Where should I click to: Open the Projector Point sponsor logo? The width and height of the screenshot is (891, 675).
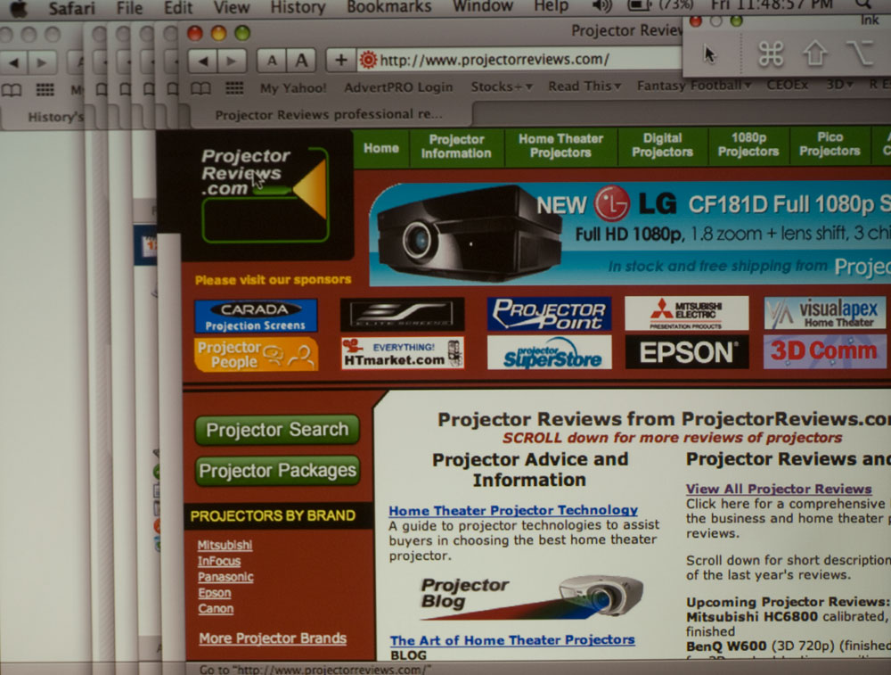(549, 313)
